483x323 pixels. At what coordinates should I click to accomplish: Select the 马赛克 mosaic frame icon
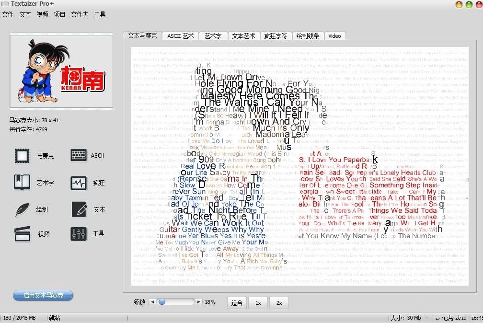pyautogui.click(x=22, y=156)
